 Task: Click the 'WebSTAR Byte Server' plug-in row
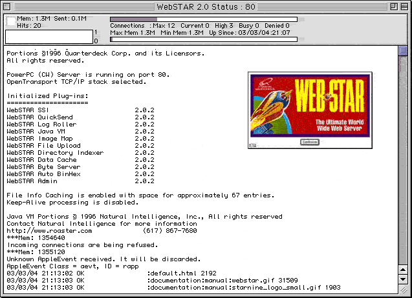coord(80,166)
